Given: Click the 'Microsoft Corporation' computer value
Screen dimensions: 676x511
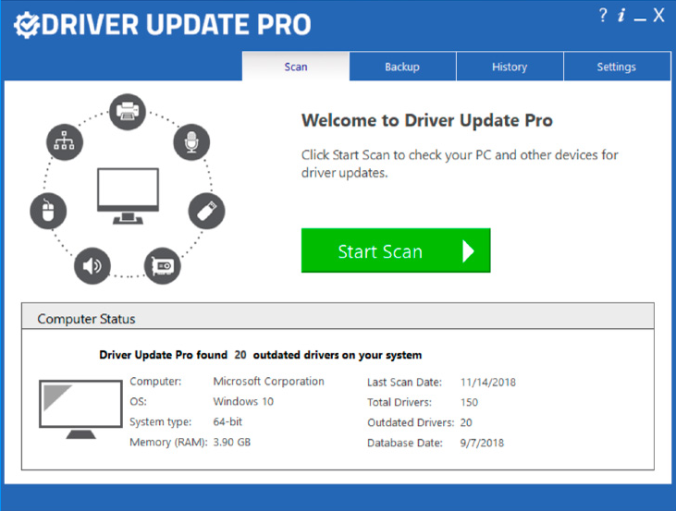Looking at the screenshot, I should point(268,382).
